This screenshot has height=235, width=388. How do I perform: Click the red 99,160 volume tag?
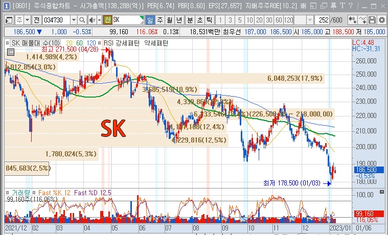[369, 214]
